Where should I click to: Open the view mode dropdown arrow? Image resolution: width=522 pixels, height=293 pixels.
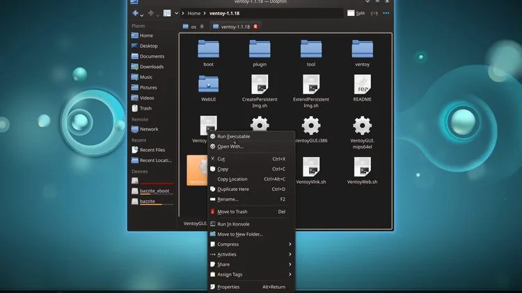pyautogui.click(x=177, y=13)
